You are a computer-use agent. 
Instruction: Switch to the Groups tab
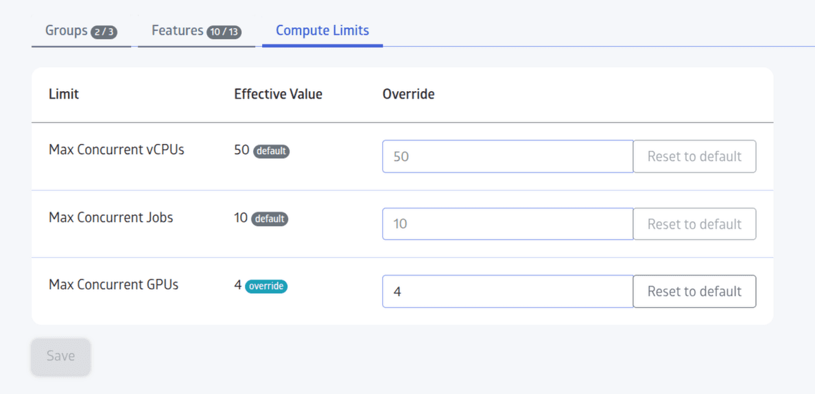pos(81,31)
